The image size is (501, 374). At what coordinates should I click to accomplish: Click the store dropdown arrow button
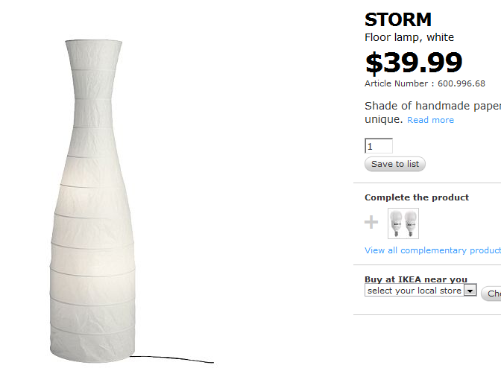(x=470, y=291)
